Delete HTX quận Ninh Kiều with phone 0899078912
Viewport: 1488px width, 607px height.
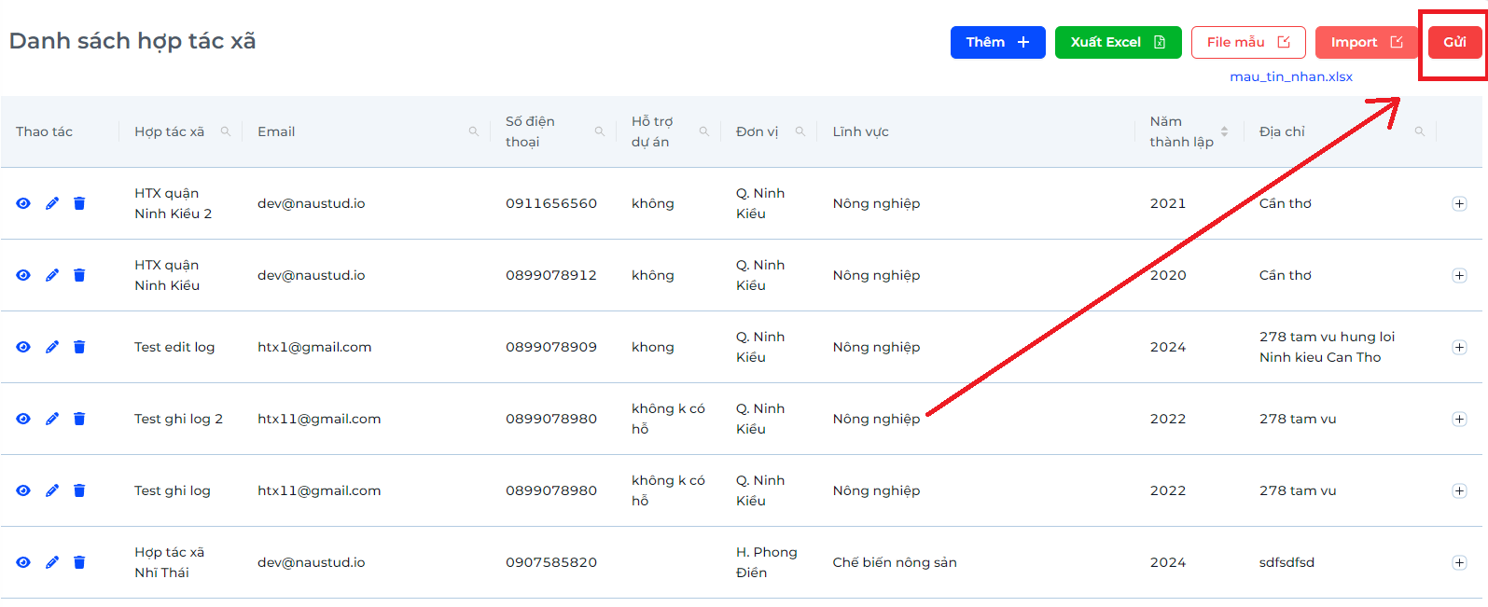click(79, 275)
